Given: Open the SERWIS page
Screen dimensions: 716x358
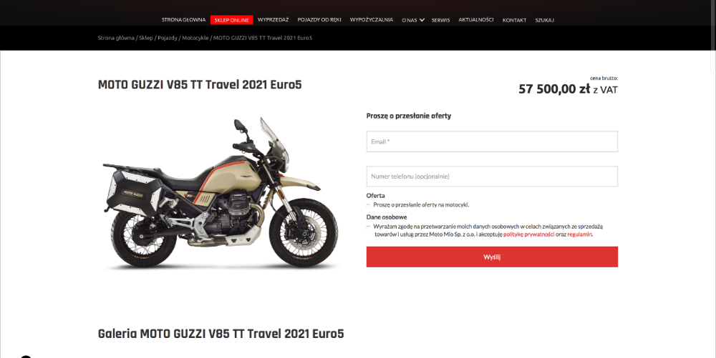Looking at the screenshot, I should point(440,20).
